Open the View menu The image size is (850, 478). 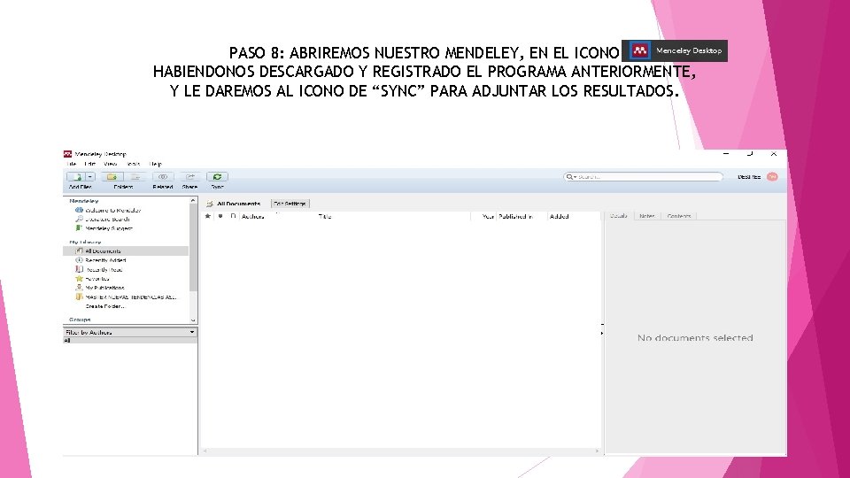(x=111, y=164)
